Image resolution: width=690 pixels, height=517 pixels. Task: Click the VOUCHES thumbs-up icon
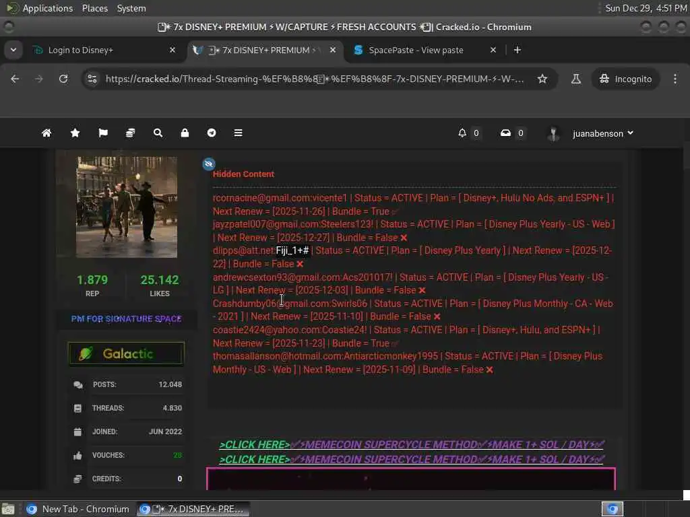pyautogui.click(x=77, y=456)
